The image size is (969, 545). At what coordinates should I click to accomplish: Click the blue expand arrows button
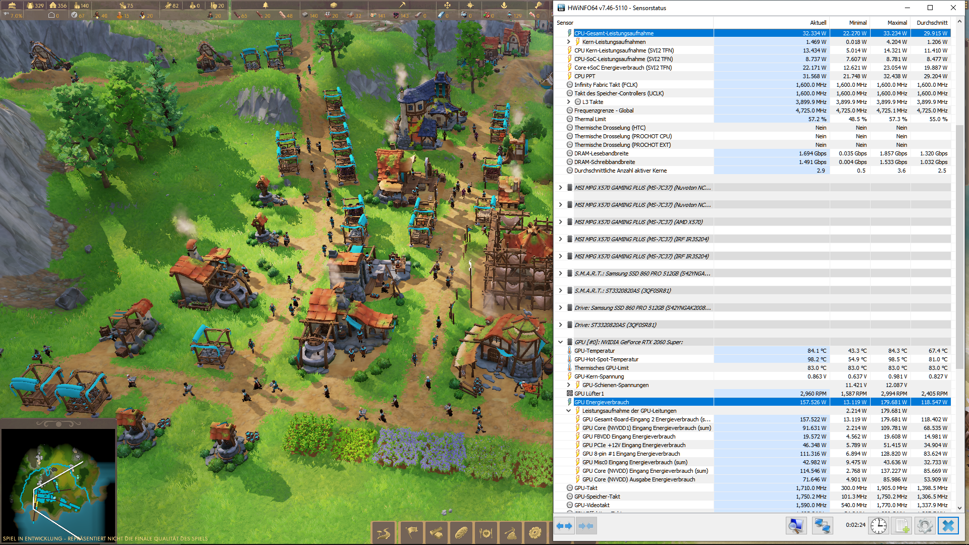pyautogui.click(x=564, y=526)
